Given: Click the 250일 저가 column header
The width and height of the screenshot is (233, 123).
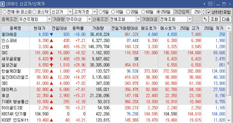Looking at the screenshot, I should [213, 28].
